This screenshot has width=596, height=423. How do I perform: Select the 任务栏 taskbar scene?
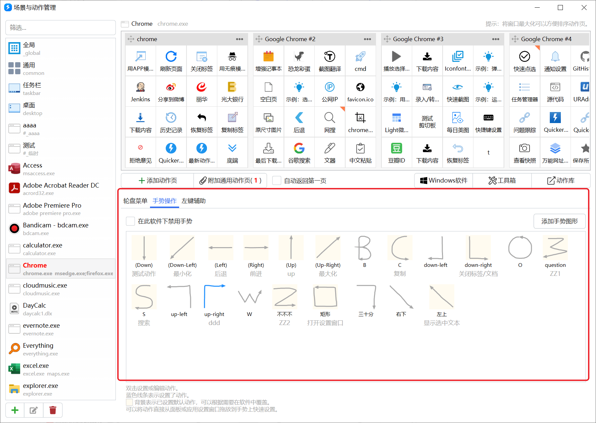[x=61, y=89]
